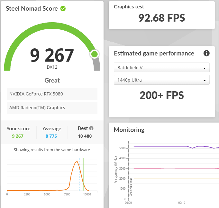Image resolution: width=219 pixels, height=208 pixels.
Task: Click the yellow frequency line in Monitoring chart
Action: click(x=161, y=178)
